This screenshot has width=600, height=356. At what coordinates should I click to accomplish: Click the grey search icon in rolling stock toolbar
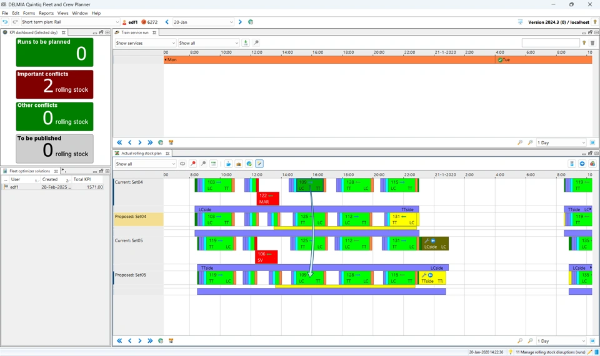203,164
